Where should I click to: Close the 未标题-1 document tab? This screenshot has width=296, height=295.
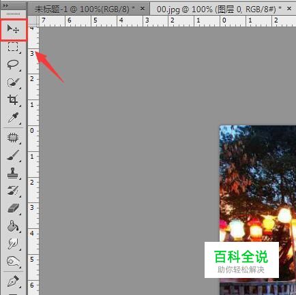click(x=143, y=9)
